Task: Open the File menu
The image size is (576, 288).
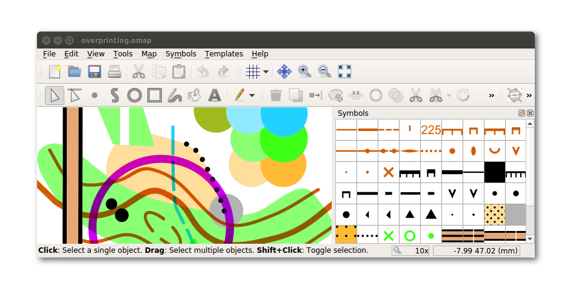Action: click(x=49, y=53)
